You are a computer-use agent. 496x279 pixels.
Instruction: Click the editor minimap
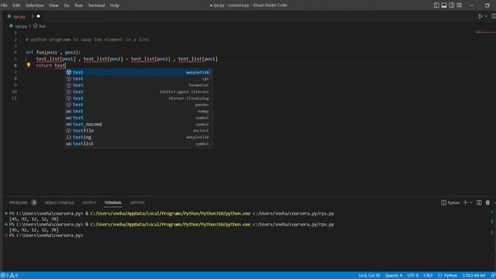click(x=485, y=32)
